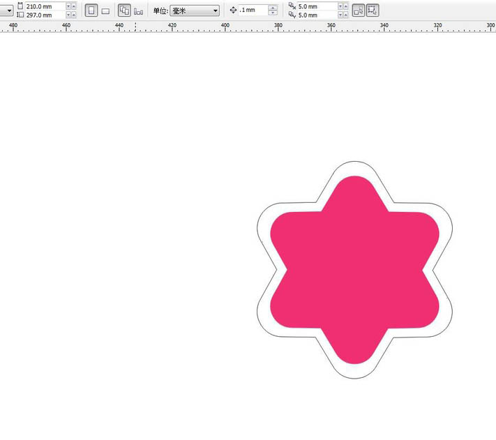Click duplicate distance Y field 5.0 mm
The height and width of the screenshot is (440, 496).
tap(317, 15)
